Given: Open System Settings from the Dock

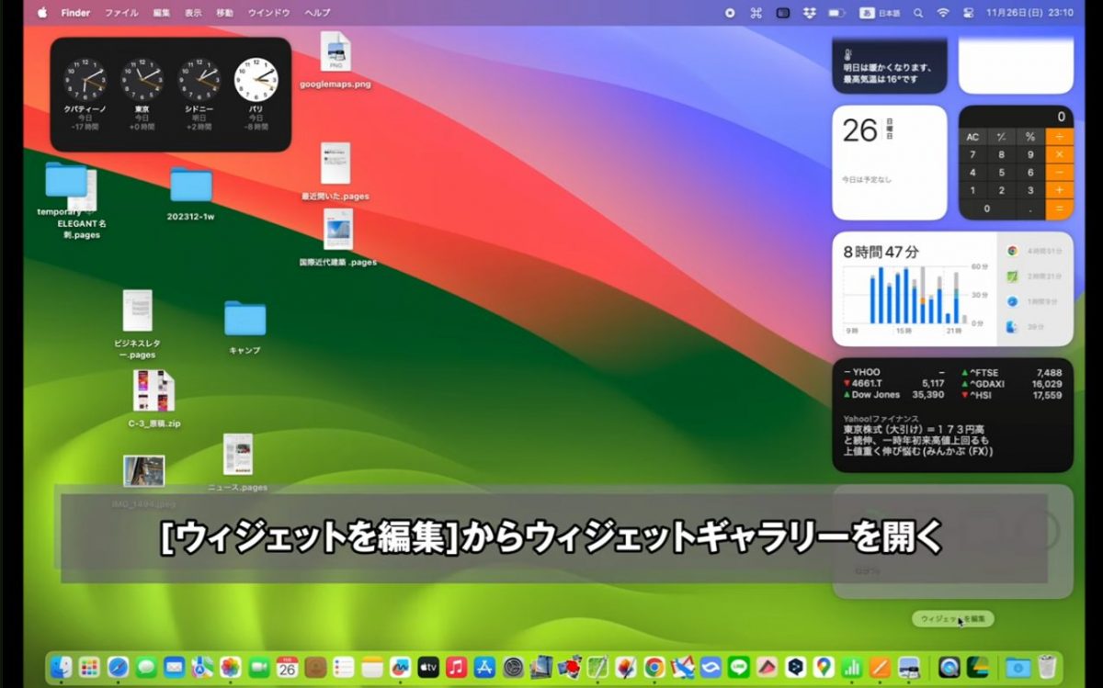Looking at the screenshot, I should point(513,667).
